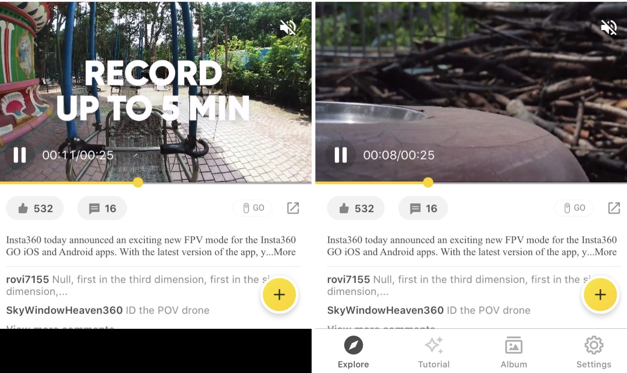Switch to the Tutorial tab

pos(434,352)
